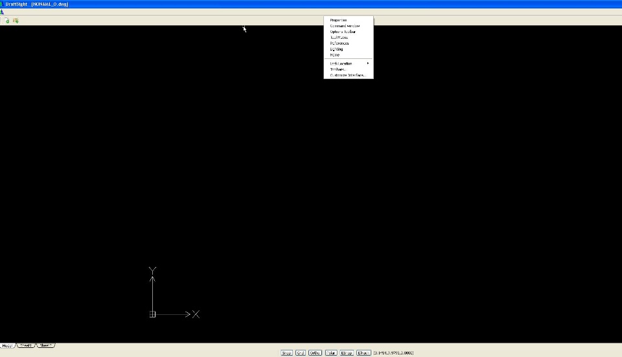Toggle ESnap in the status bar
The image size is (622, 357).
point(346,352)
